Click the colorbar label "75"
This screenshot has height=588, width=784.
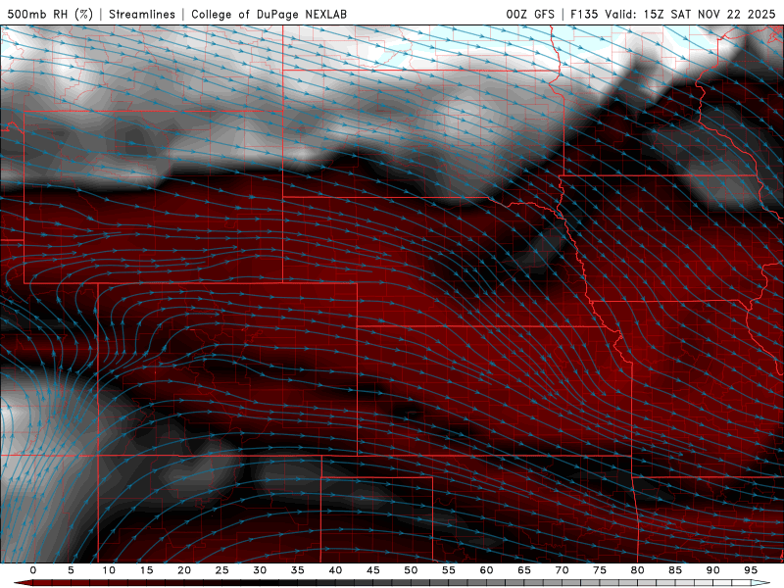600,570
